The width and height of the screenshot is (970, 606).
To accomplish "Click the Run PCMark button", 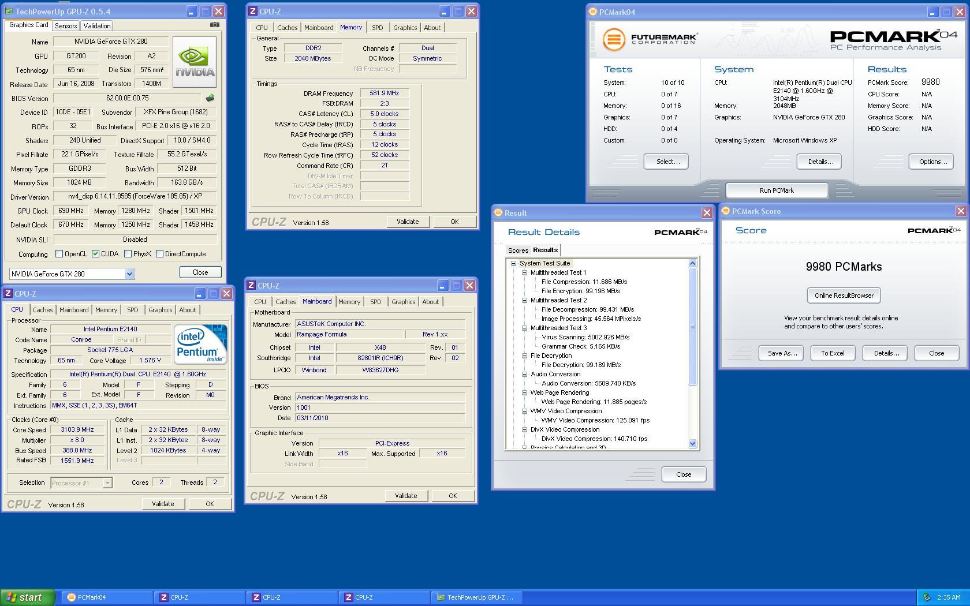I will tap(777, 190).
